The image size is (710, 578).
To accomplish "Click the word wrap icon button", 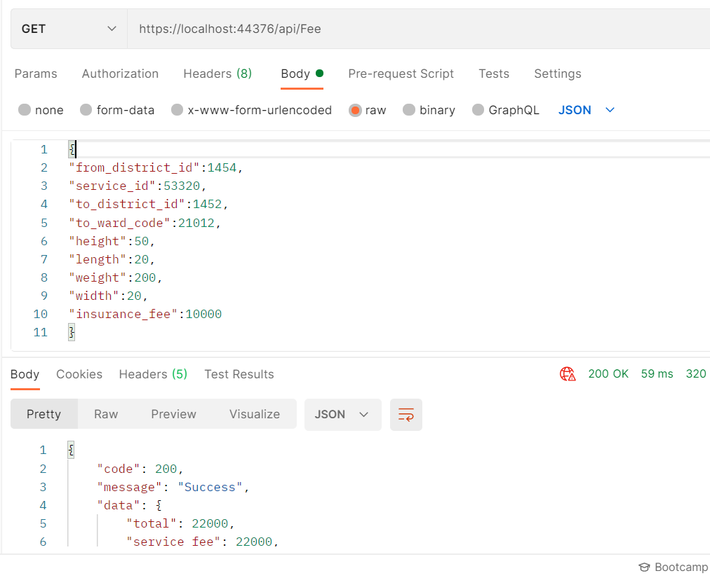I will tap(406, 414).
